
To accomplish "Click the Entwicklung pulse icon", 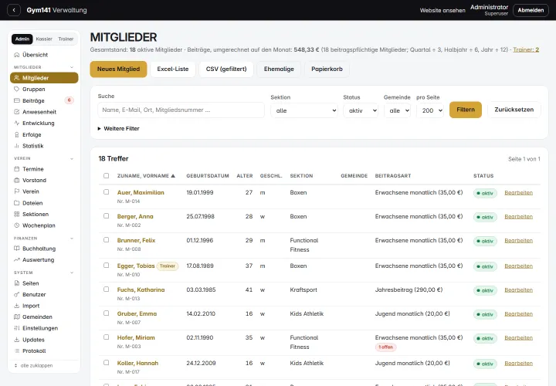I will pos(16,124).
